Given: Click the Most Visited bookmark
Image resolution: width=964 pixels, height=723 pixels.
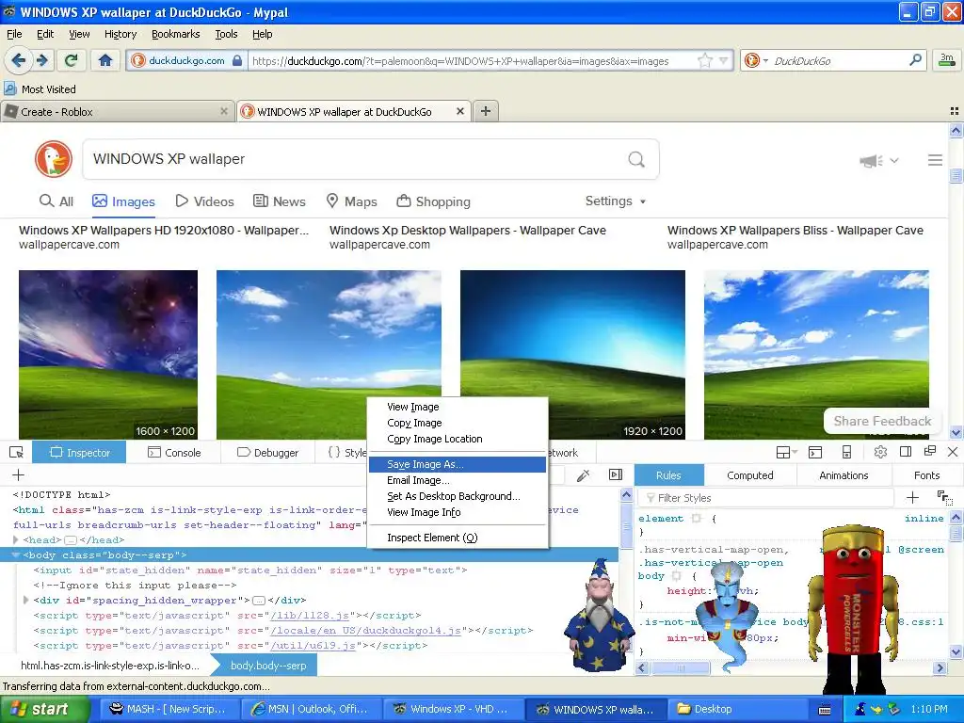Looking at the screenshot, I should click(40, 89).
